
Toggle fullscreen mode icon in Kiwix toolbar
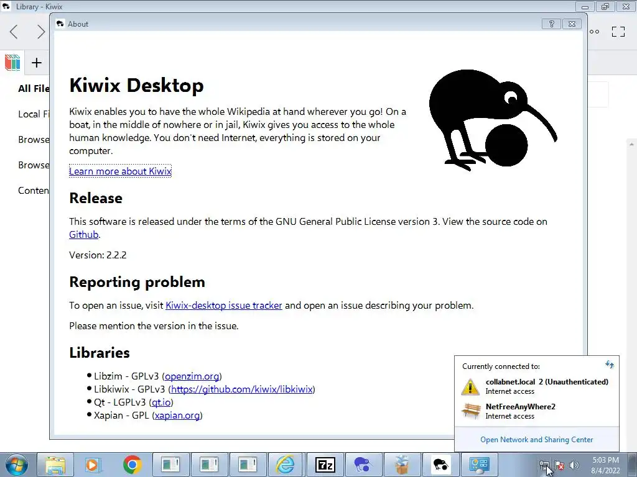(618, 32)
